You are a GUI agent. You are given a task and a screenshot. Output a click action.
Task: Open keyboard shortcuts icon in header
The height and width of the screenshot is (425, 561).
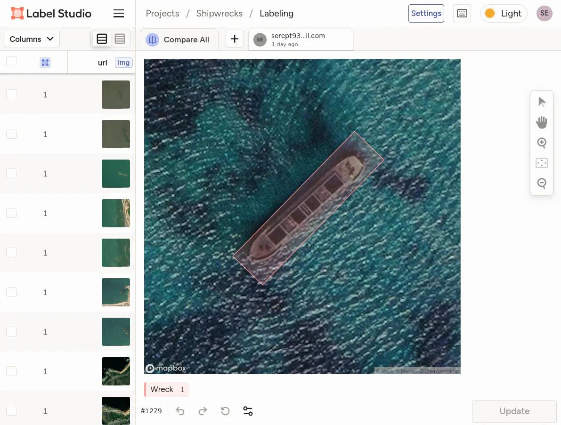point(462,14)
